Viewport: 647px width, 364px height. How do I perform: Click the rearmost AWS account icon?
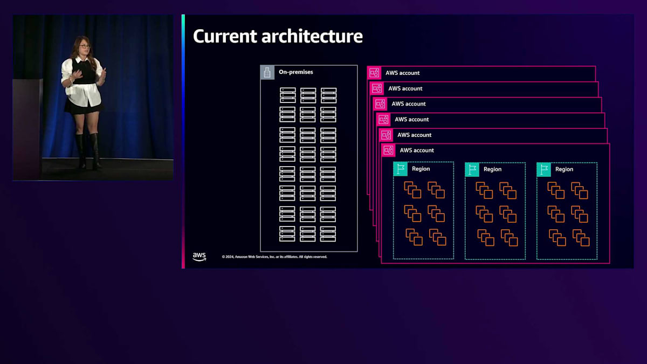[x=374, y=73]
